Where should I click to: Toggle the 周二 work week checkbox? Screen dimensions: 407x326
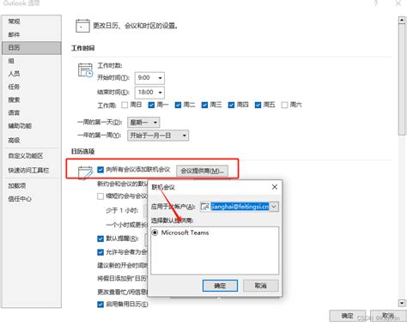pos(178,105)
